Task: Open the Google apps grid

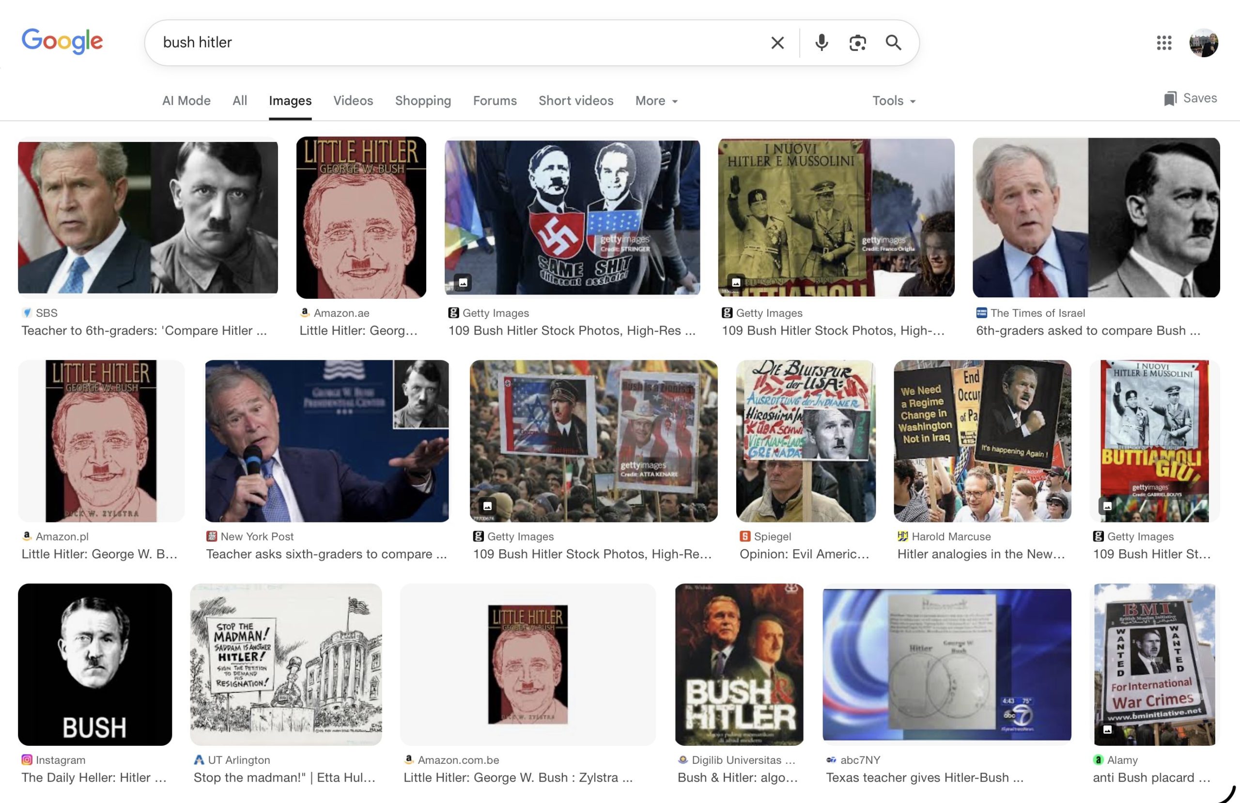Action: click(x=1164, y=43)
